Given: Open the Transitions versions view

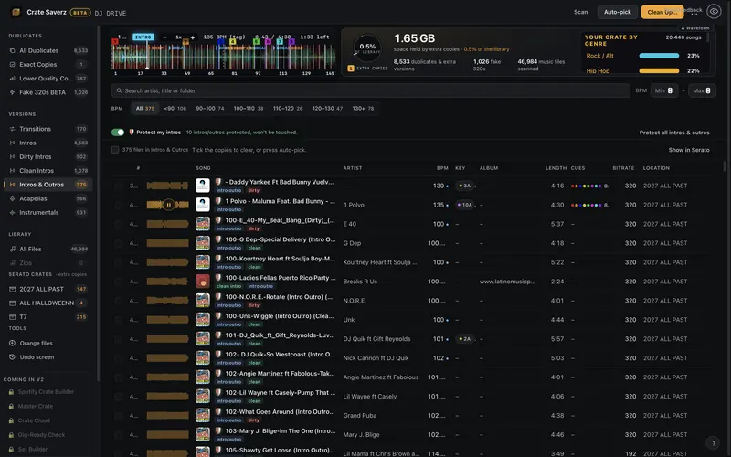Looking at the screenshot, I should click(x=48, y=129).
